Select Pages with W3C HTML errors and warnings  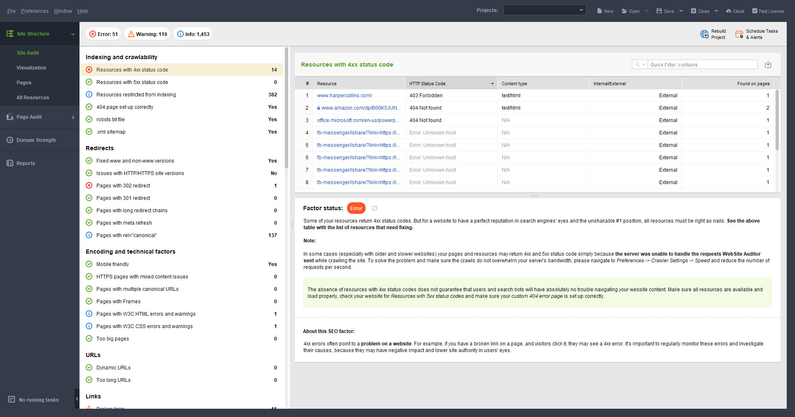click(181, 314)
